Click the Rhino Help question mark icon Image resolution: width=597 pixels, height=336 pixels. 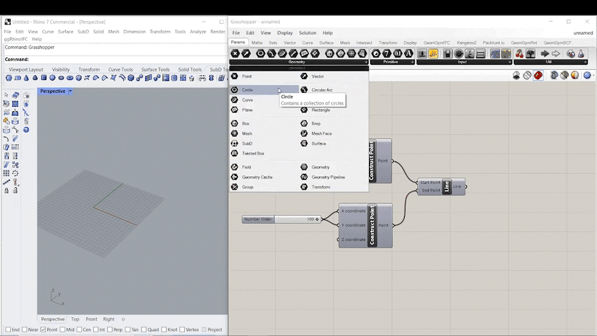coord(26,129)
